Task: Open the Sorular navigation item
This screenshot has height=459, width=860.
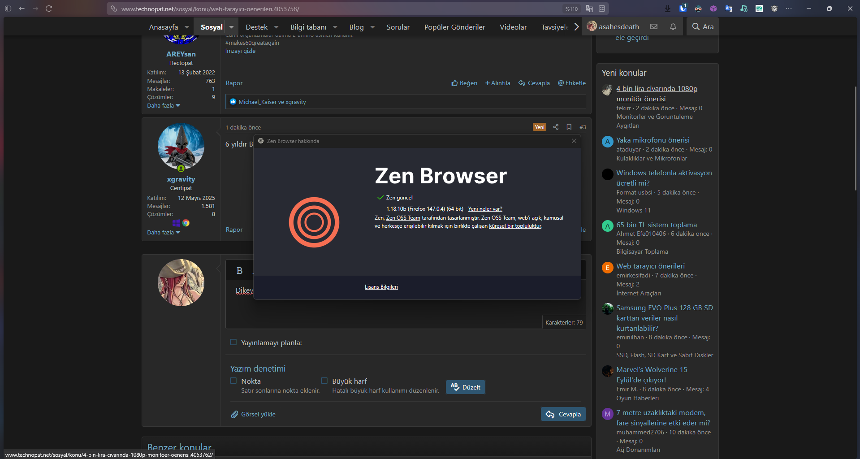Action: pyautogui.click(x=398, y=27)
